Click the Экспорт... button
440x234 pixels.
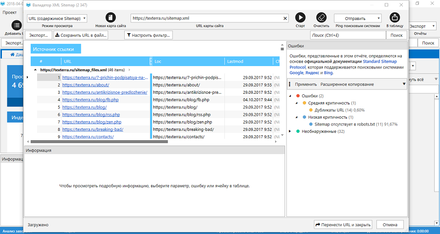[x=39, y=35]
